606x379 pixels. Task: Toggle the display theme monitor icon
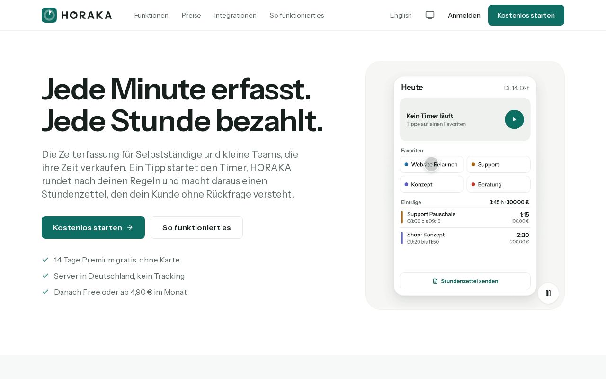pos(430,15)
